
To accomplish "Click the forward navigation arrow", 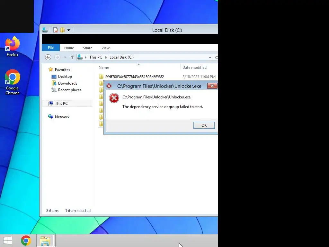I will (57, 57).
